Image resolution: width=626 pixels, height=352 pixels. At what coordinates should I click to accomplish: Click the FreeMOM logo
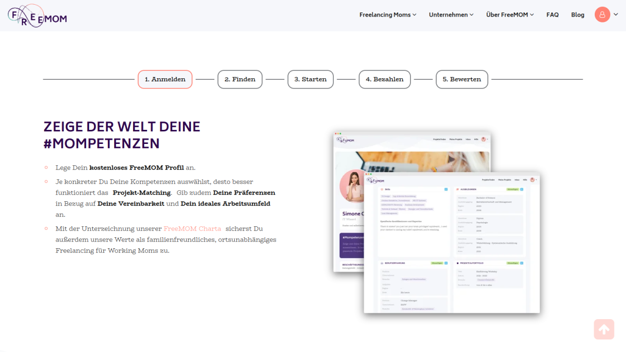(x=38, y=15)
